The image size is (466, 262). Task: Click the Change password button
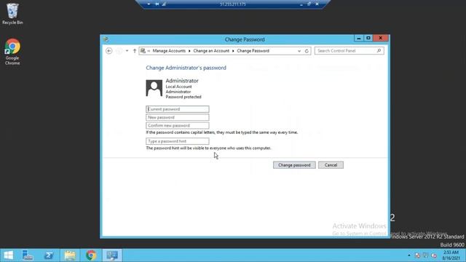(x=294, y=165)
